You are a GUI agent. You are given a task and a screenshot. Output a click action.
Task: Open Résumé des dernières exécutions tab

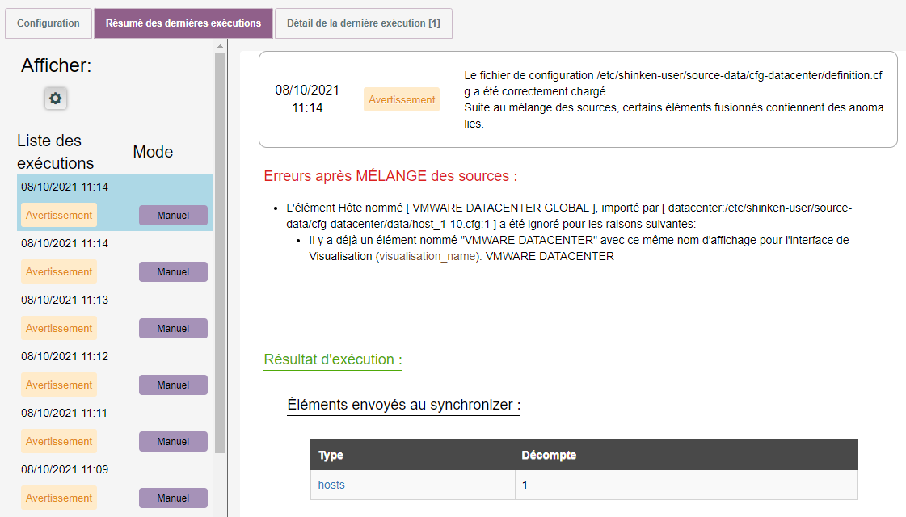[x=183, y=23]
